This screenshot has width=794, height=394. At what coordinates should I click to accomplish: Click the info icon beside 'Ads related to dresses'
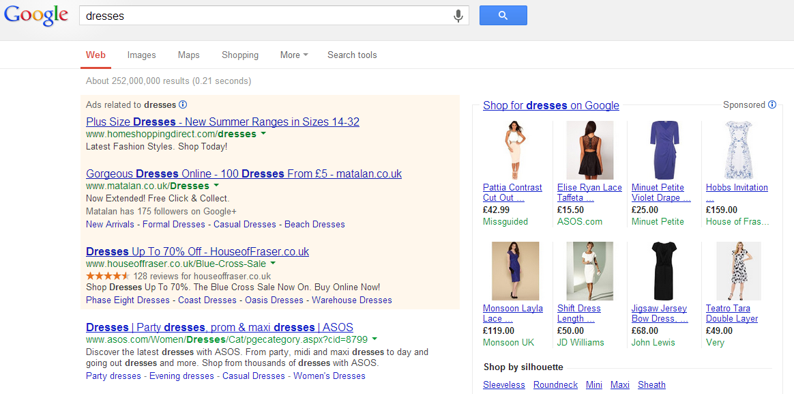(183, 104)
